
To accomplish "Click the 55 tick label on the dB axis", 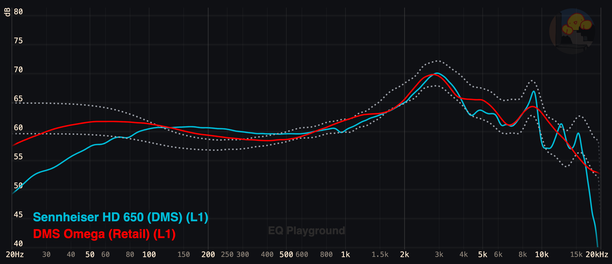I will point(18,157).
